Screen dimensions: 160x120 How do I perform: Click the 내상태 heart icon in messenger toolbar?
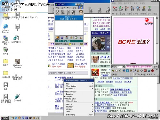click(115, 8)
